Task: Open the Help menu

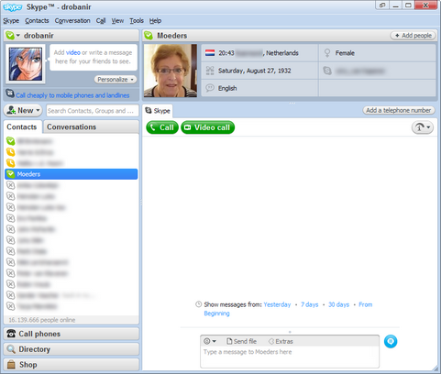Action: [x=155, y=21]
